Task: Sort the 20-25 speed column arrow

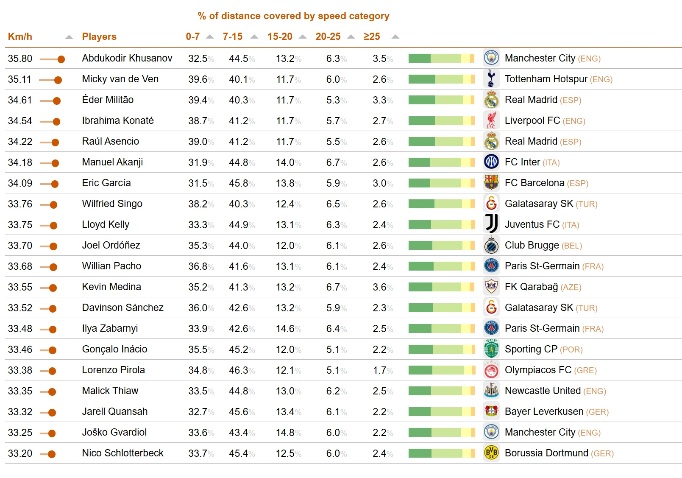Action: [351, 37]
